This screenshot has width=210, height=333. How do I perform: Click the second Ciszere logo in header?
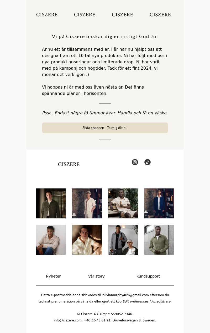pyautogui.click(x=85, y=15)
